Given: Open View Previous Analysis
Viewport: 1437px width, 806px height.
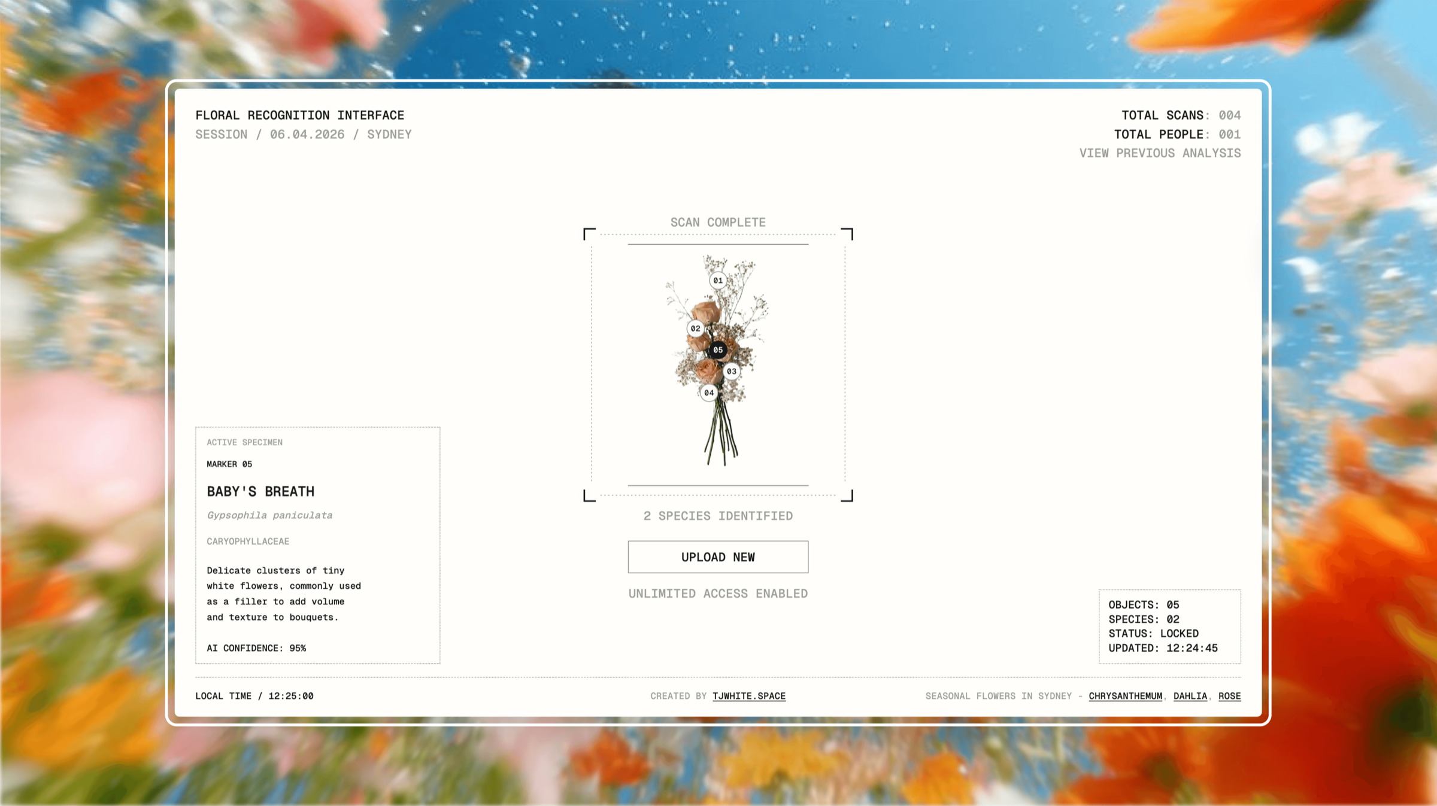Looking at the screenshot, I should (1160, 153).
